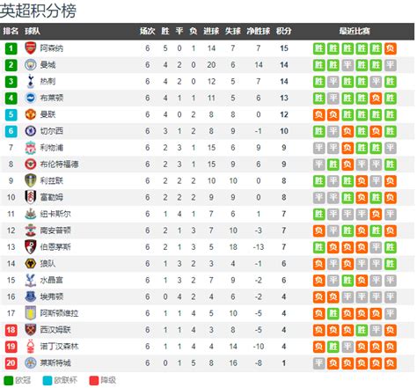This screenshot has width=417, height=388.
Task: Sort by 净胜球 column header
Action: [x=258, y=31]
